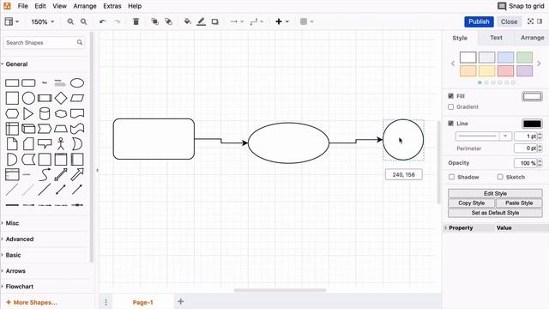Delete selection with trash icon

pyautogui.click(x=136, y=21)
